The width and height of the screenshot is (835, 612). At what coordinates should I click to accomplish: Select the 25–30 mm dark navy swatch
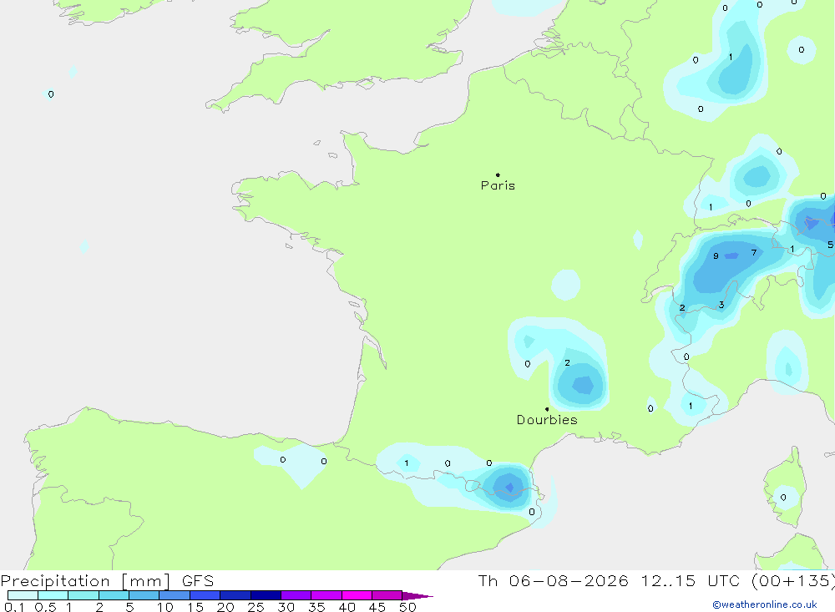266,595
